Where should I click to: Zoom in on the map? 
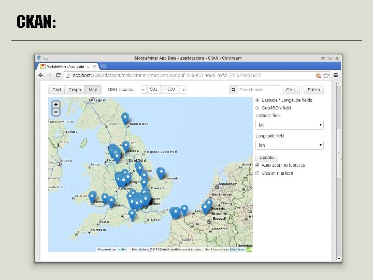point(55,104)
